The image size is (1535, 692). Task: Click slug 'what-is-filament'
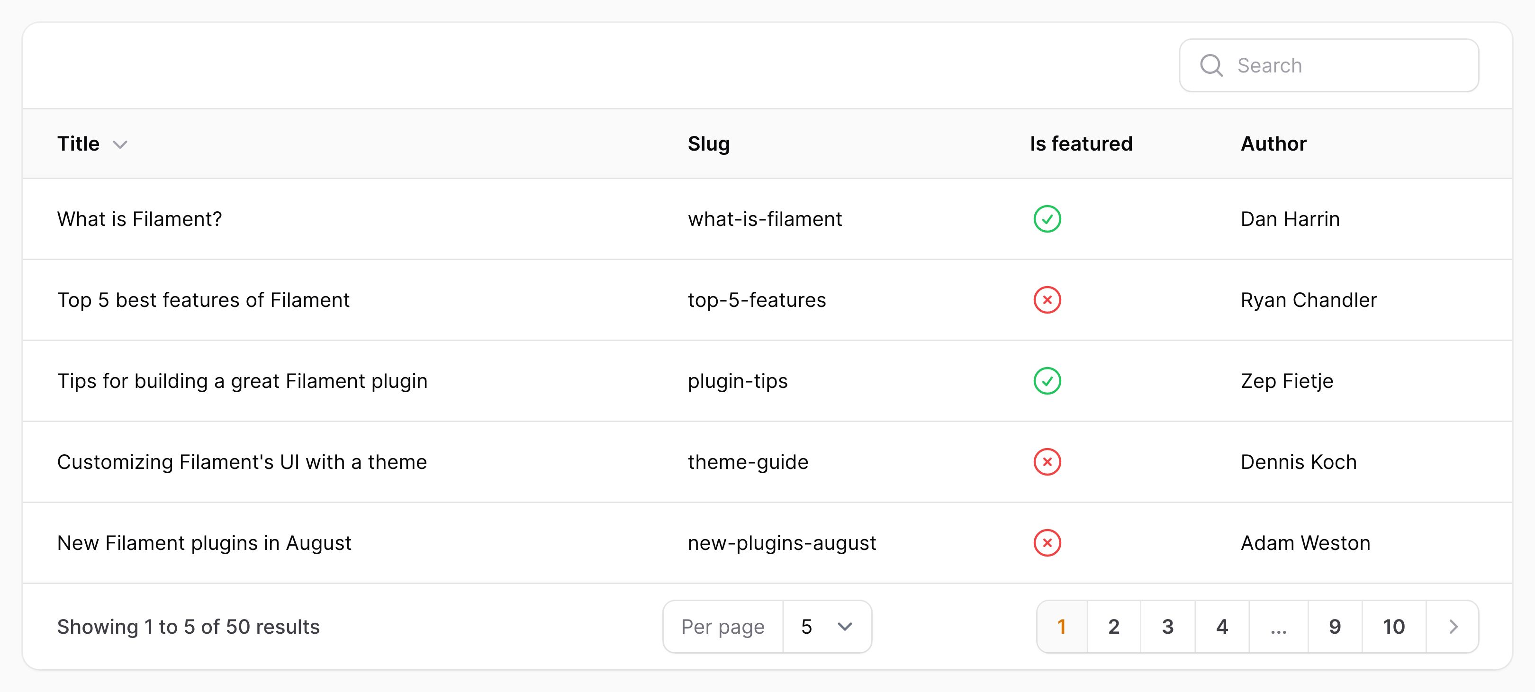(765, 218)
